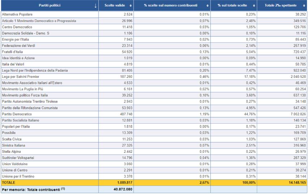
Task: Click the 2.040.528 total amount
Action: click(x=298, y=77)
